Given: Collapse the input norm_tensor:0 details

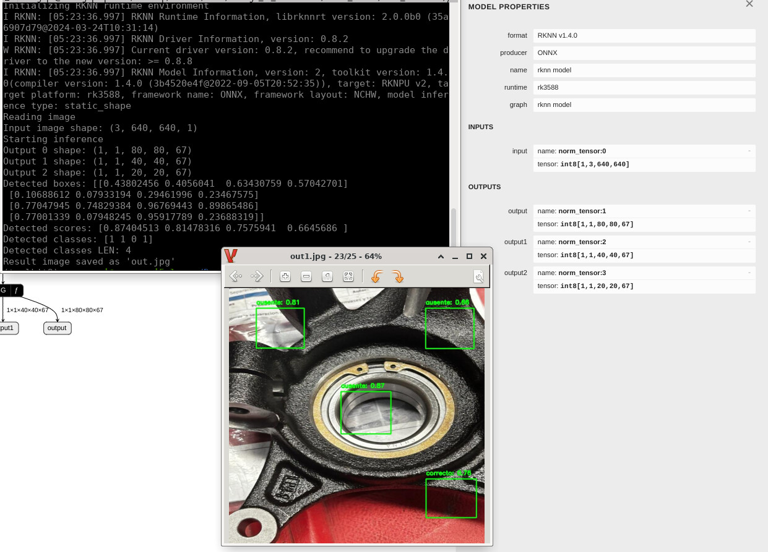Looking at the screenshot, I should 749,151.
